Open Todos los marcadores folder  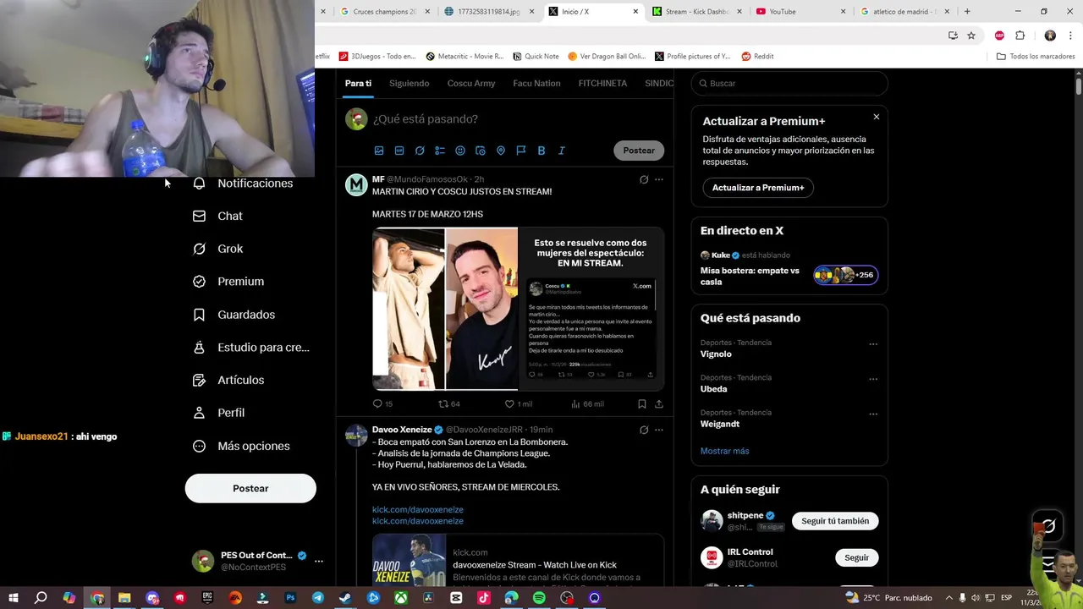[x=1036, y=57]
